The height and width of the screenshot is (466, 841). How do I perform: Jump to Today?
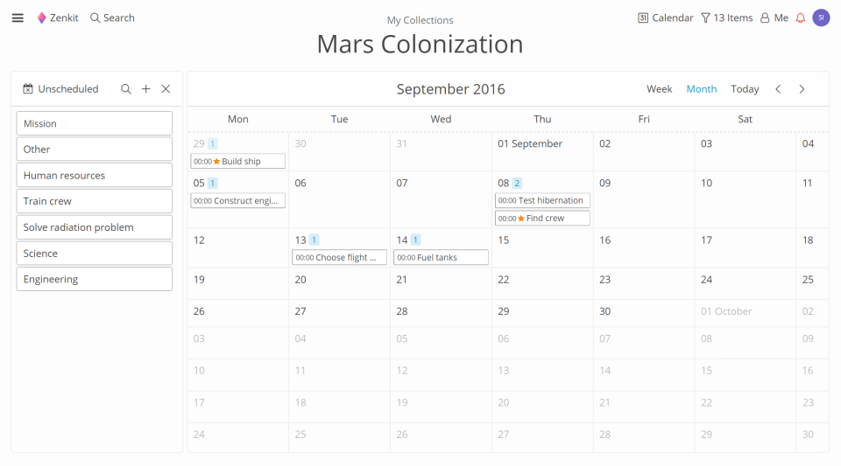pos(745,89)
